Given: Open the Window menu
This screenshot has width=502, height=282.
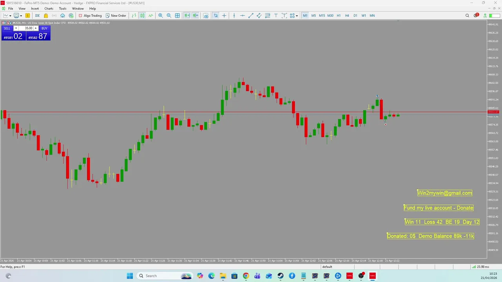Looking at the screenshot, I should 78,9.
